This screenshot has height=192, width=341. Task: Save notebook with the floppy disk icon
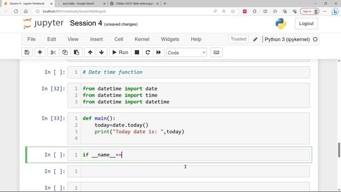pos(27,52)
